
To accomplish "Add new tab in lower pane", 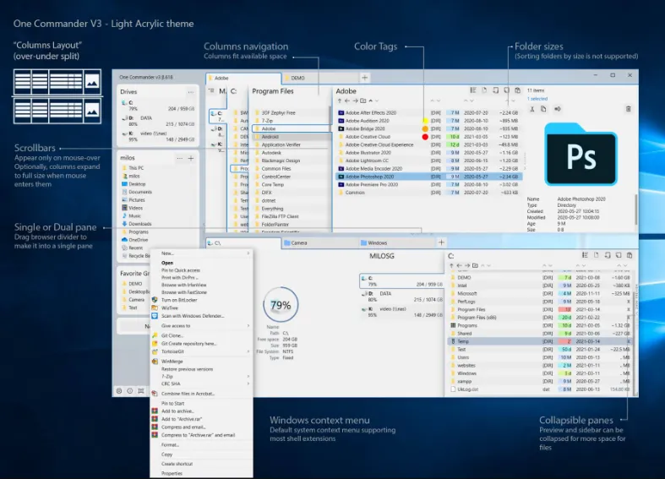I will [x=441, y=242].
